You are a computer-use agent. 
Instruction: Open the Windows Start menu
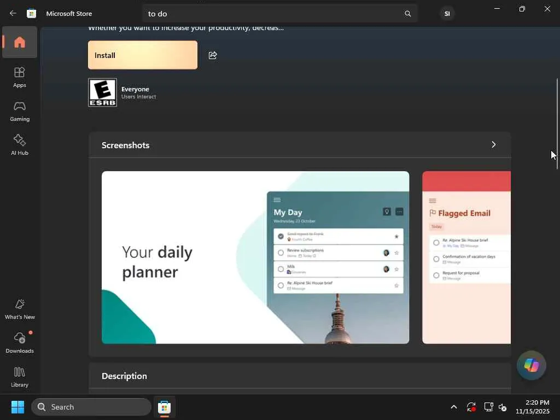pyautogui.click(x=17, y=407)
